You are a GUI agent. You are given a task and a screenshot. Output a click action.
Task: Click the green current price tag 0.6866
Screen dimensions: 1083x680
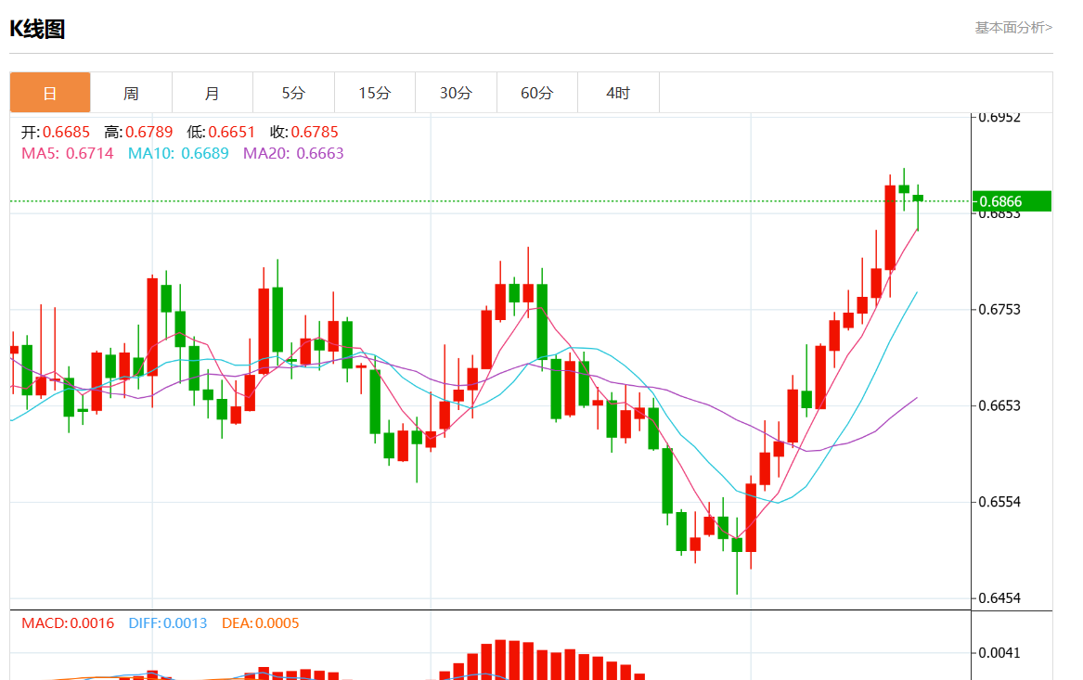[1012, 201]
